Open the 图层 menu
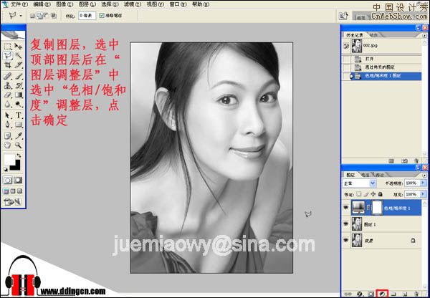Image resolution: width=430 pixels, height=298 pixels. pos(87,4)
